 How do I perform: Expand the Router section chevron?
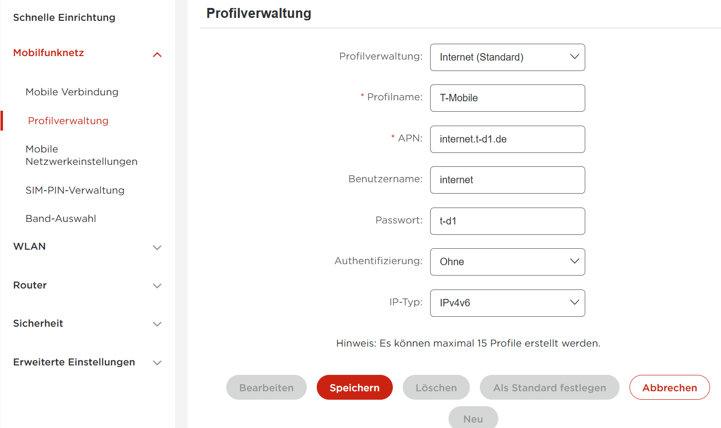pyautogui.click(x=157, y=285)
